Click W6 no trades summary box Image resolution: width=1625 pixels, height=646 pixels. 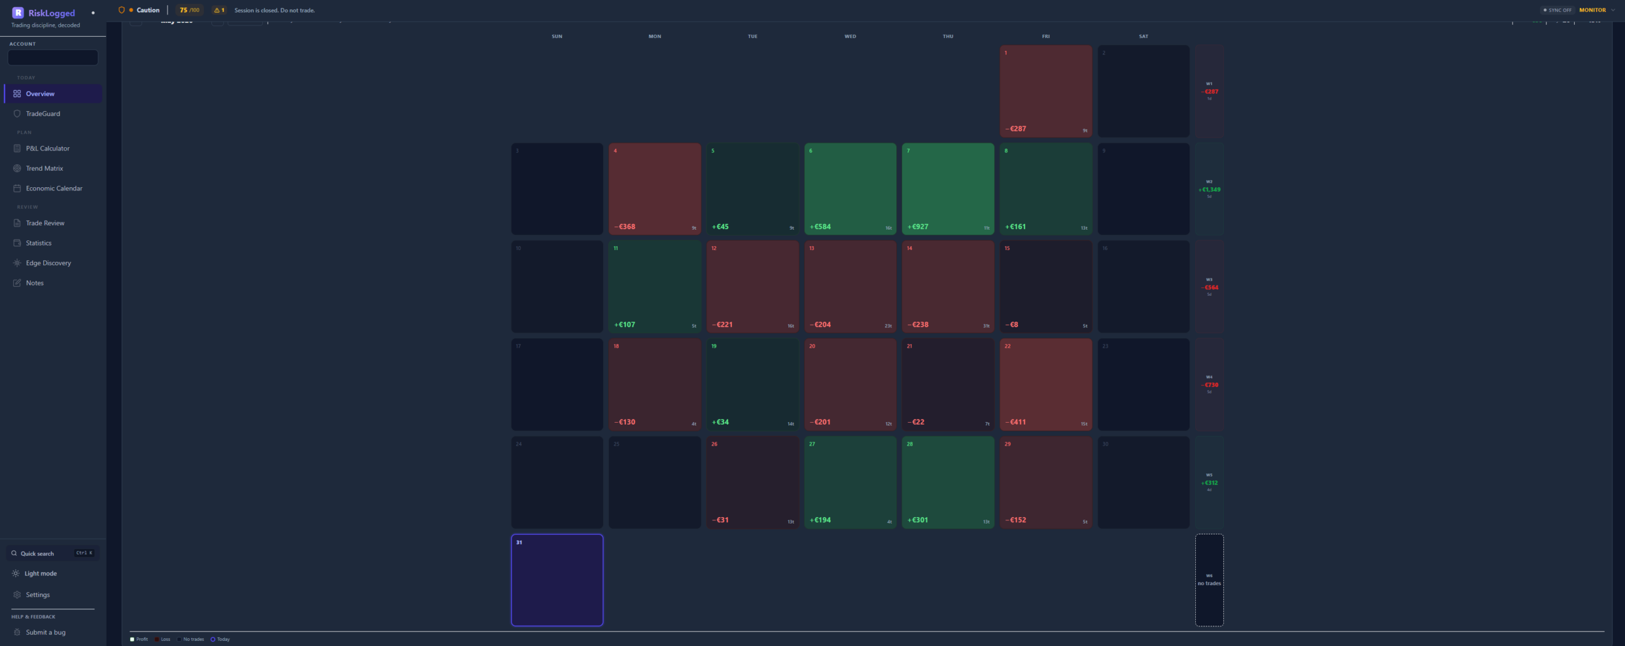(1209, 580)
